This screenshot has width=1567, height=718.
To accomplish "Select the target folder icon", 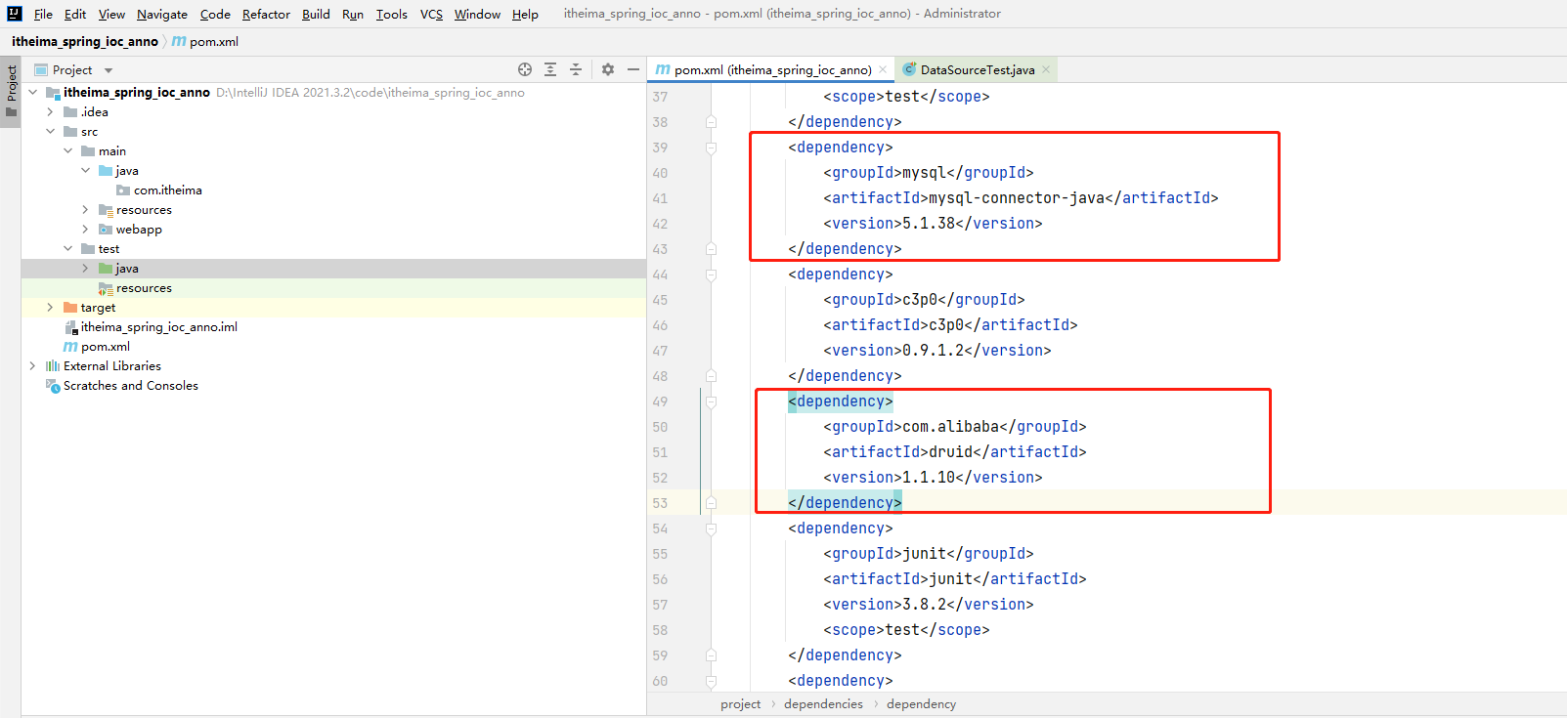I will [70, 308].
